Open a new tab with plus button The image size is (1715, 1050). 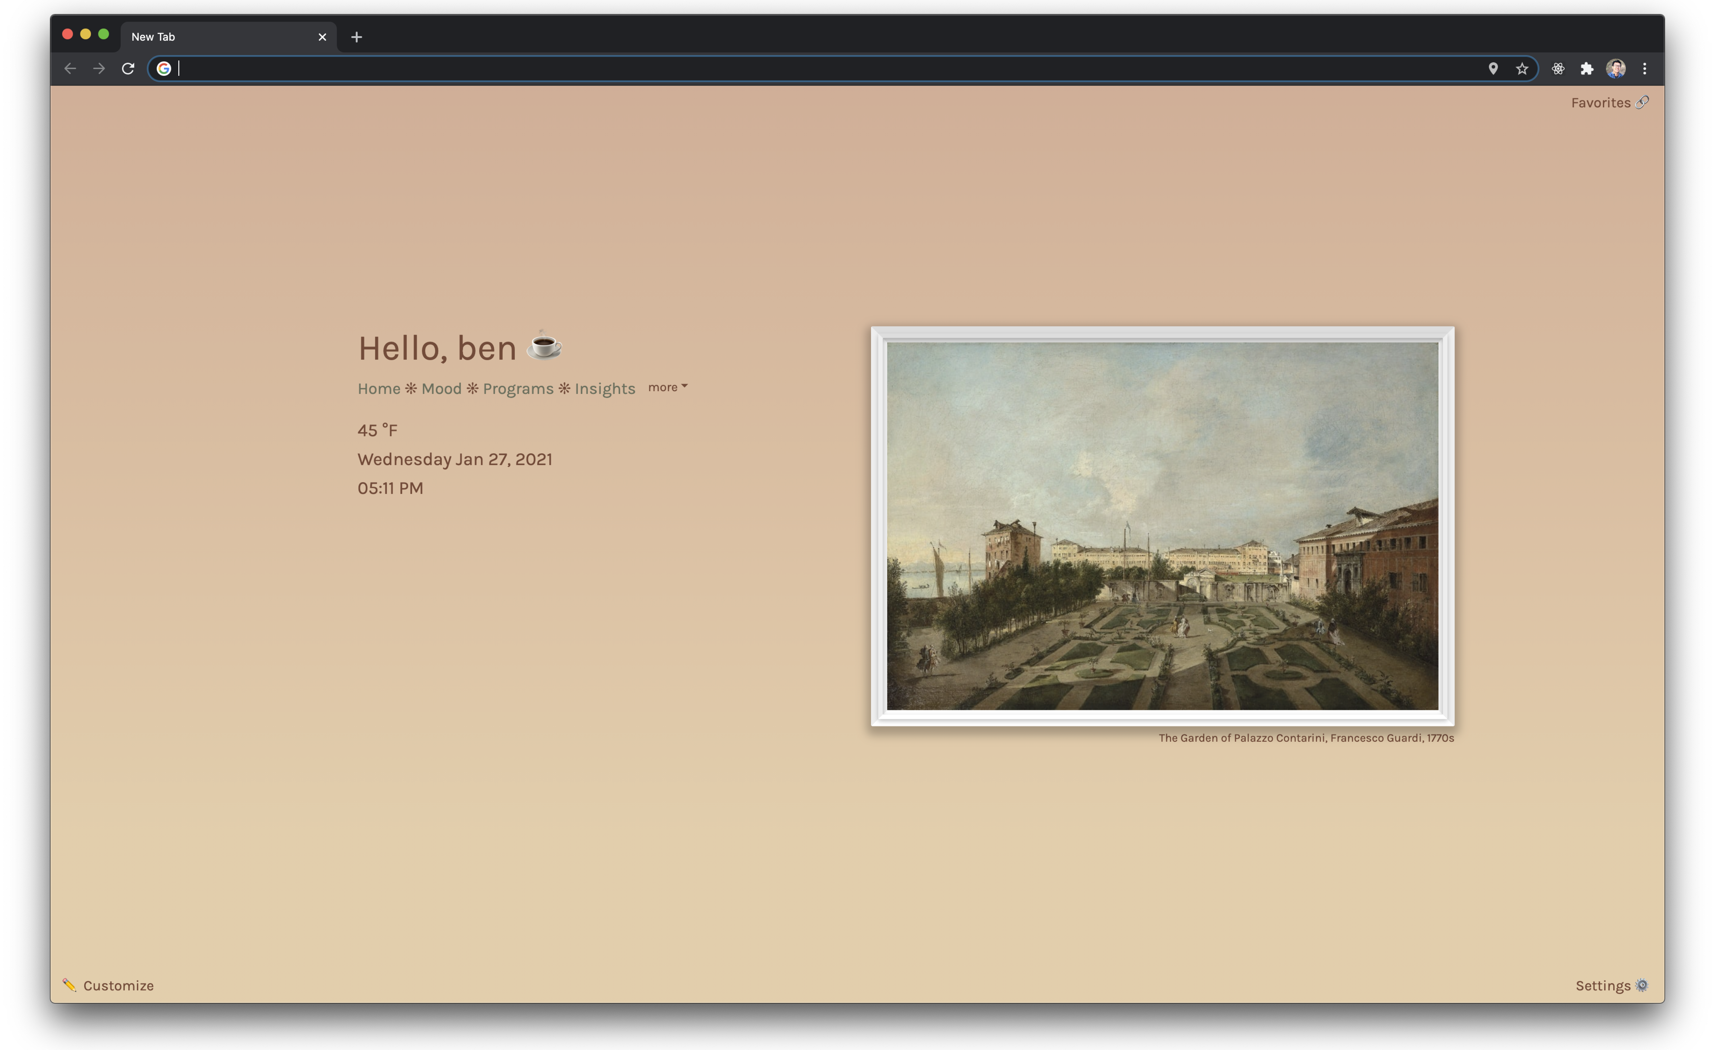pyautogui.click(x=356, y=37)
